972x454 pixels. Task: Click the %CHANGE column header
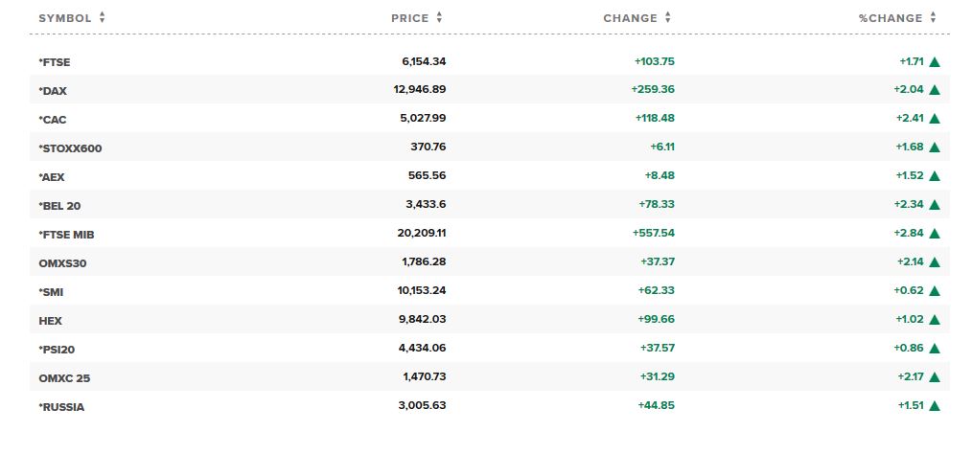coord(891,18)
